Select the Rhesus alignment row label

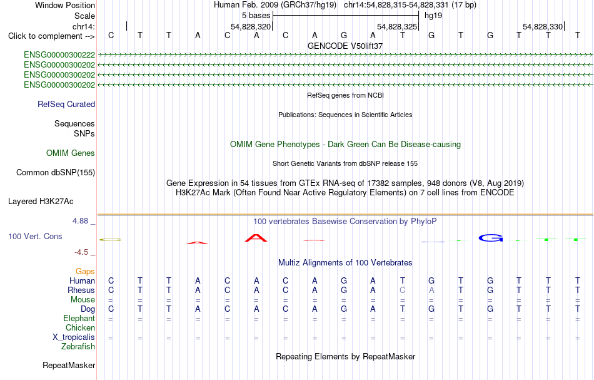(x=81, y=290)
